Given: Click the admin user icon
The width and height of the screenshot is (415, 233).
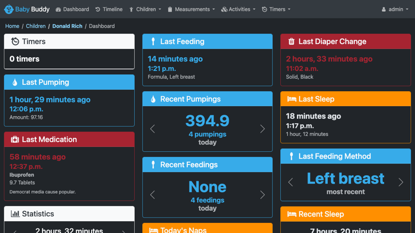Looking at the screenshot, I should [x=384, y=10].
